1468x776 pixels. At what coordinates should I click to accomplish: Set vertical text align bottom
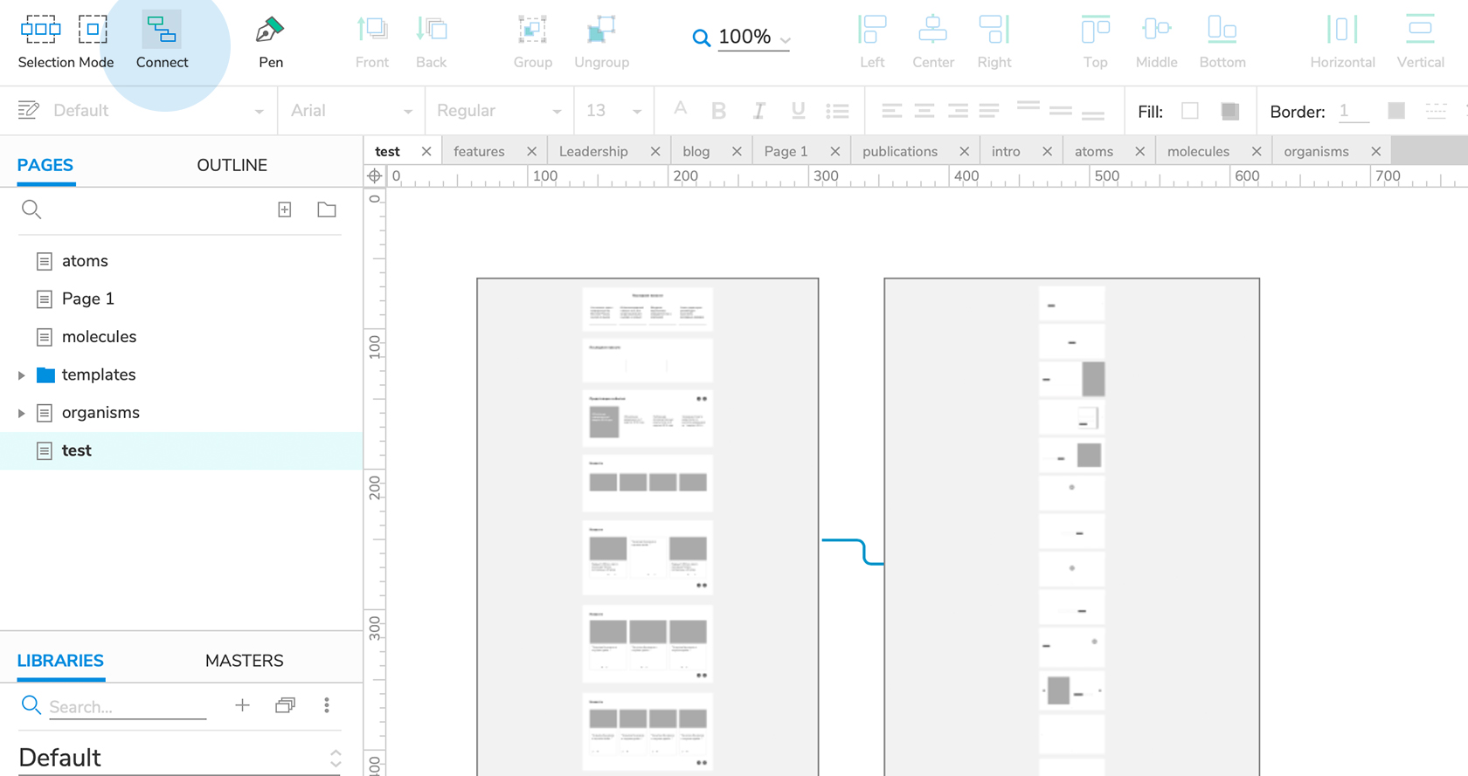[1093, 114]
